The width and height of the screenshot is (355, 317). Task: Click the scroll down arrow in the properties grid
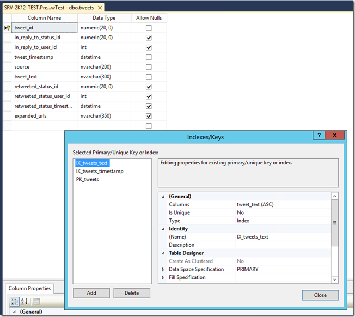tap(335, 279)
